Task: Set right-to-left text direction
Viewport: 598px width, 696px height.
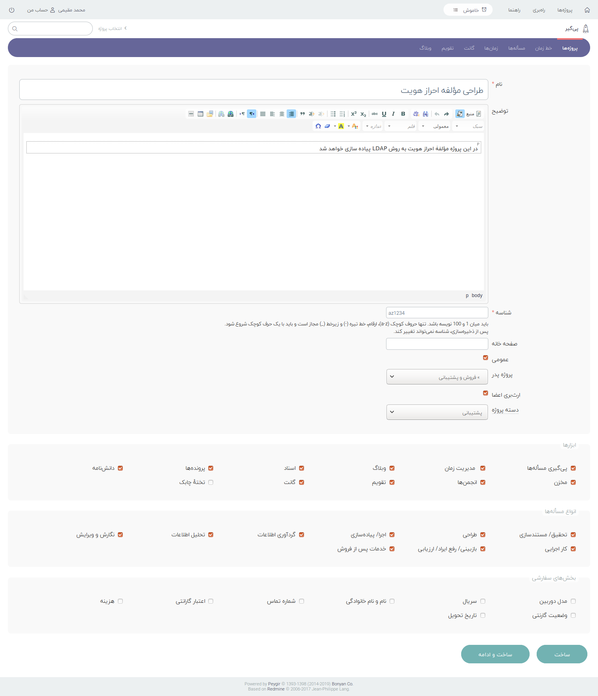Action: (x=252, y=114)
